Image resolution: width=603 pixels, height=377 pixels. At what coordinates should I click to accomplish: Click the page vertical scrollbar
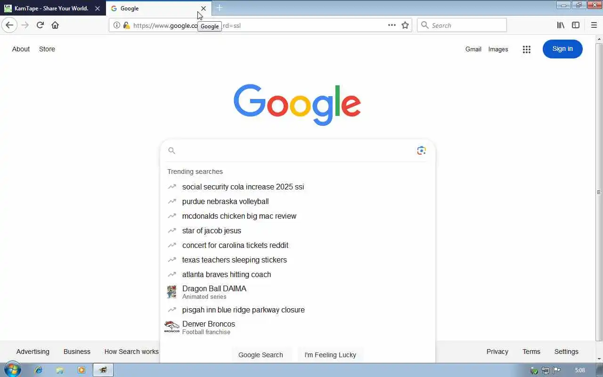pyautogui.click(x=599, y=192)
